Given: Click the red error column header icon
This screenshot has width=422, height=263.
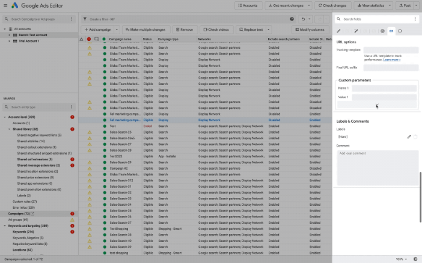Looking at the screenshot, I should (89, 39).
